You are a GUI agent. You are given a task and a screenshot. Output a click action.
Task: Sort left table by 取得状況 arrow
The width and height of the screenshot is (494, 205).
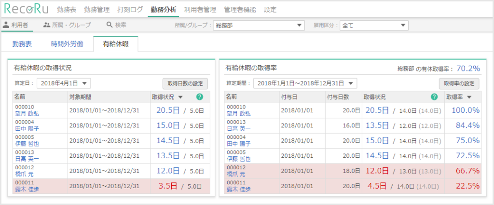point(180,97)
